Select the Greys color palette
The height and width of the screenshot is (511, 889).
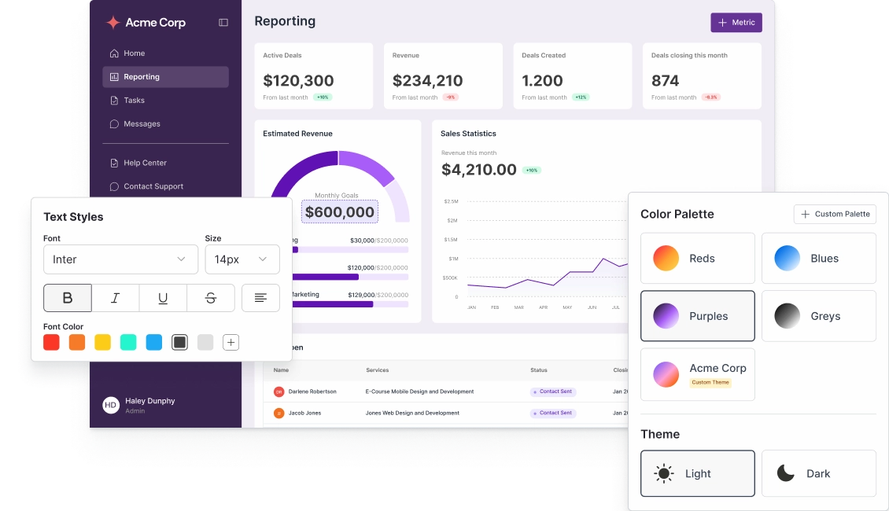click(x=819, y=316)
